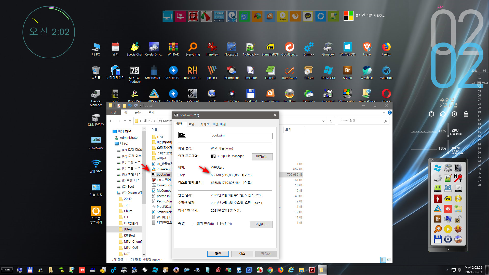Open Device Manager desktop icon
The height and width of the screenshot is (275, 489).
click(x=96, y=98)
